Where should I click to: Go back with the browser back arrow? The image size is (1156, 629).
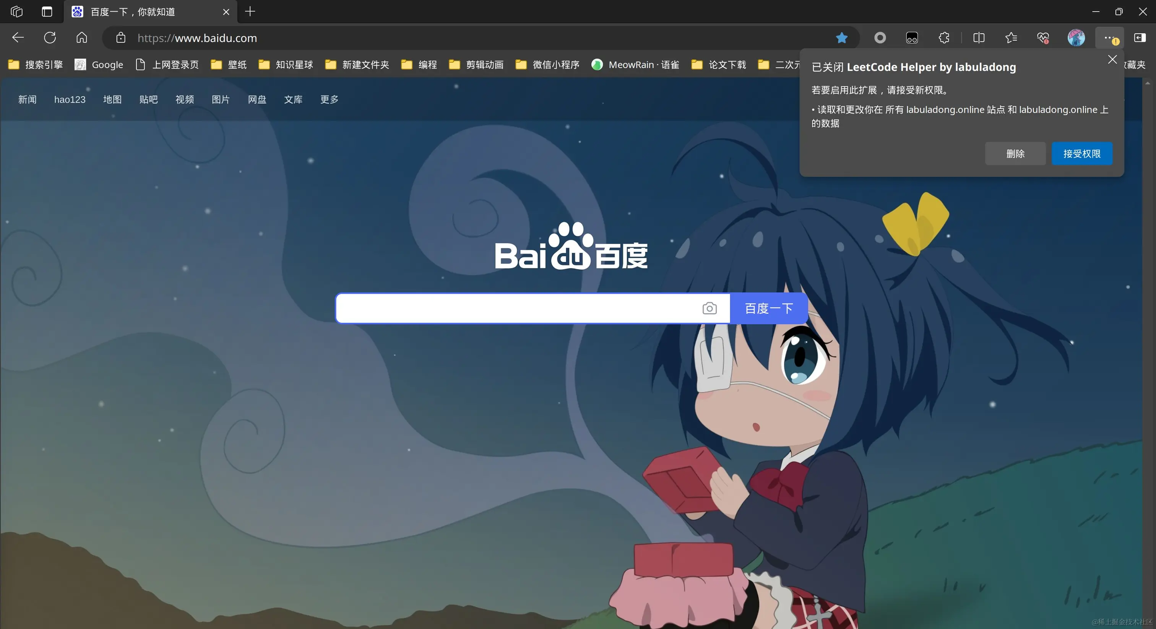tap(18, 38)
